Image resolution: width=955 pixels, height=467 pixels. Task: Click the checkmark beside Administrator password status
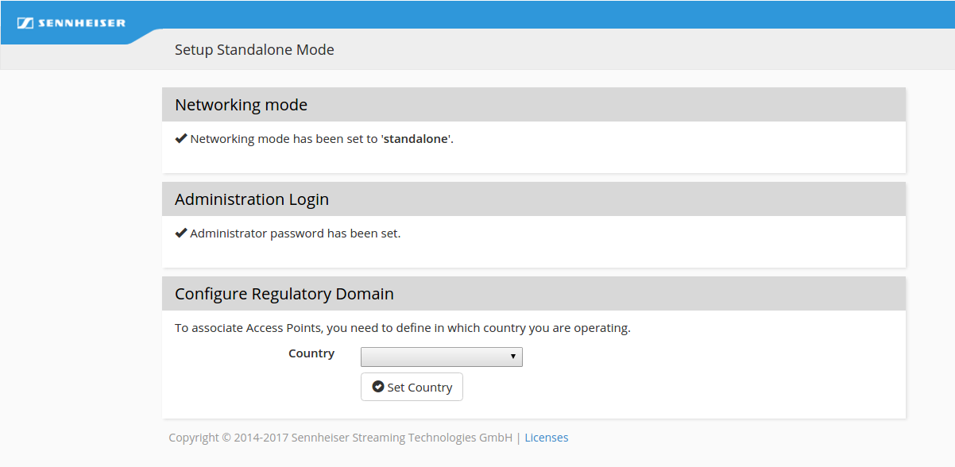click(181, 234)
